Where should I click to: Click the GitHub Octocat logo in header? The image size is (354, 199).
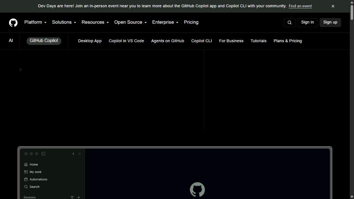click(x=13, y=22)
